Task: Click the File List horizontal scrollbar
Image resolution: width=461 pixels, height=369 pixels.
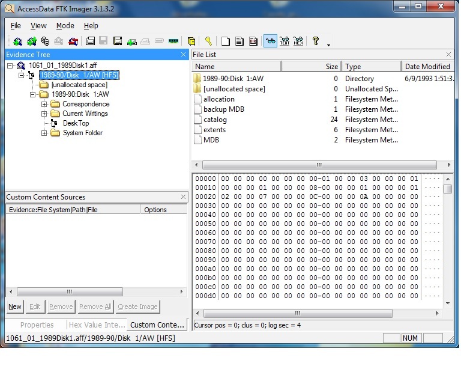Action: tap(319, 165)
